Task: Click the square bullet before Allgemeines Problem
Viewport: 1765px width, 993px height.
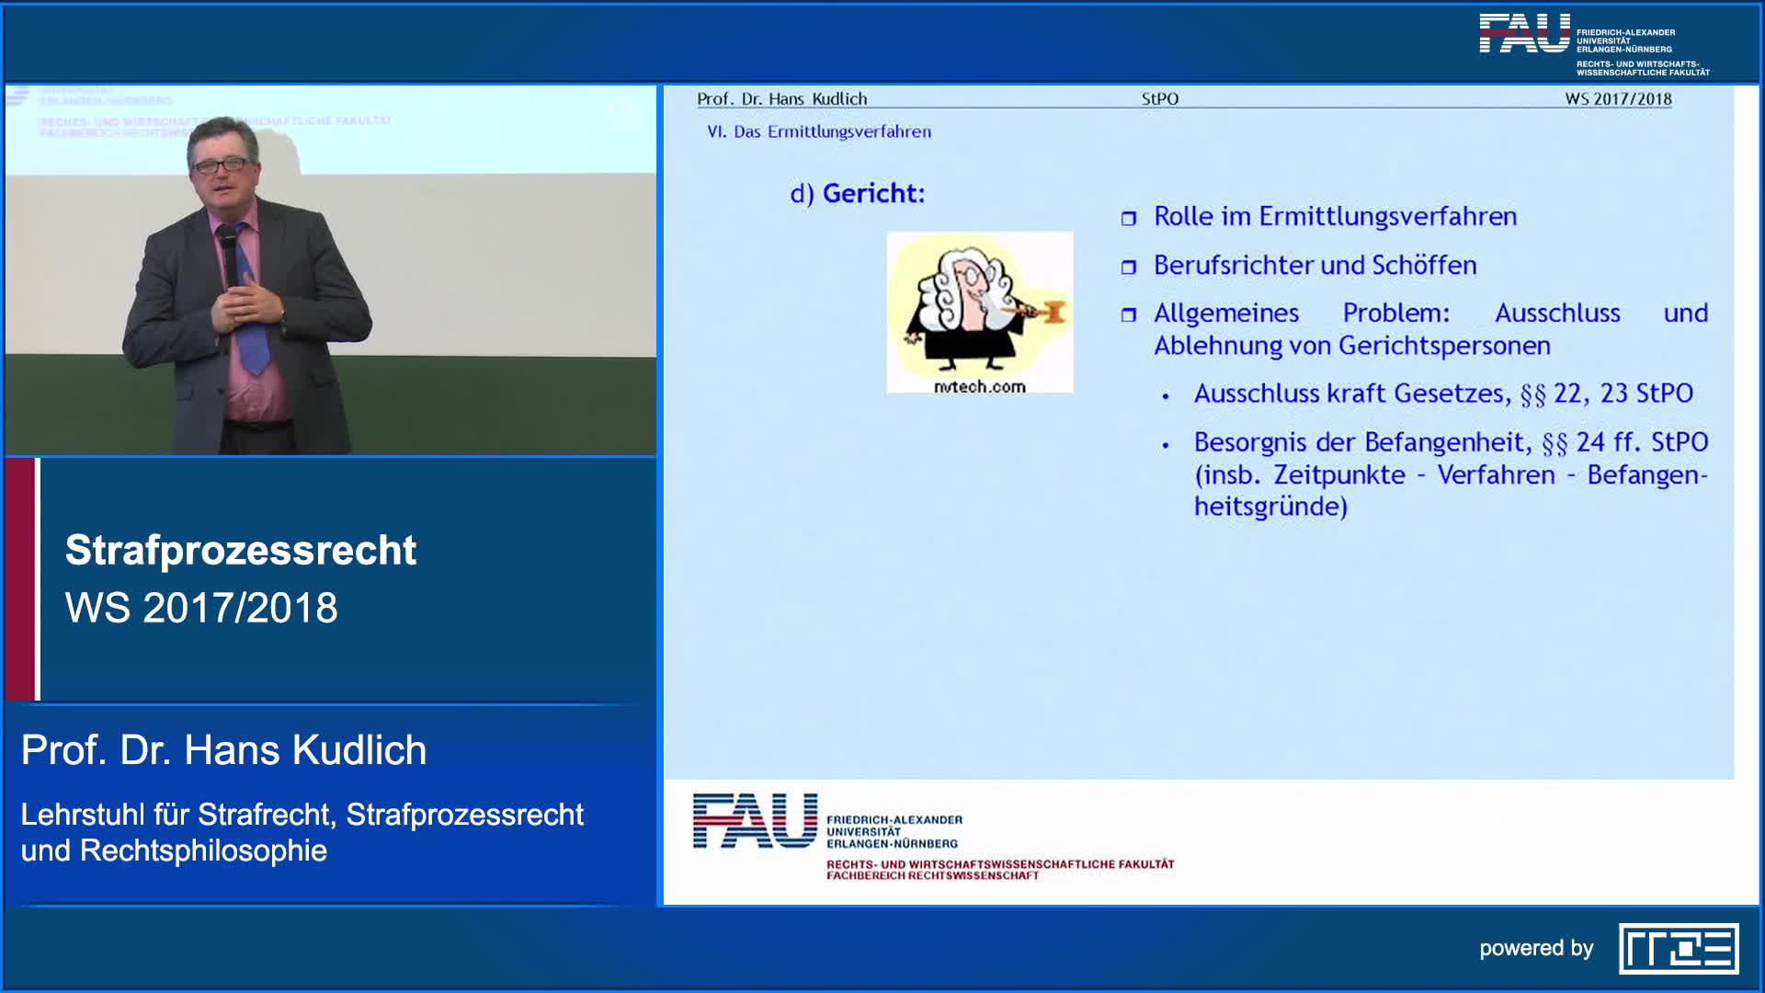Action: pyautogui.click(x=1130, y=314)
